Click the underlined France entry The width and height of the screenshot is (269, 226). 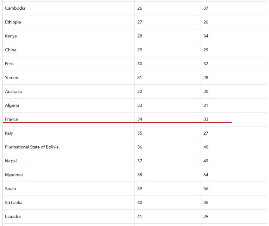click(11, 119)
